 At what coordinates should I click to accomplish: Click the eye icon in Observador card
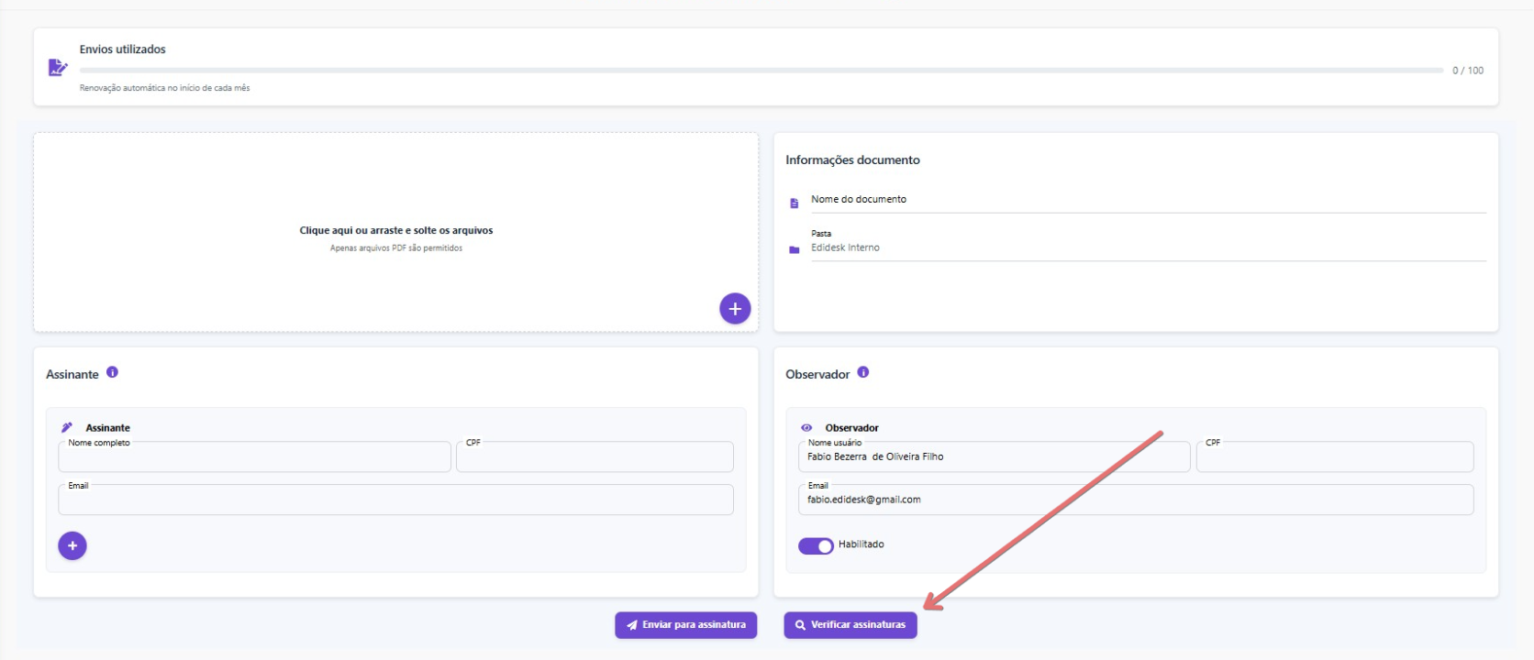[806, 428]
